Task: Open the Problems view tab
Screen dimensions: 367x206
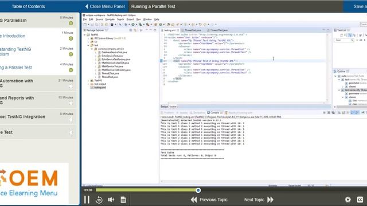Action: tap(167, 113)
